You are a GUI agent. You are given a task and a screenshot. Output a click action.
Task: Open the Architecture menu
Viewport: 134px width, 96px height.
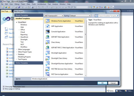(x=42, y=4)
